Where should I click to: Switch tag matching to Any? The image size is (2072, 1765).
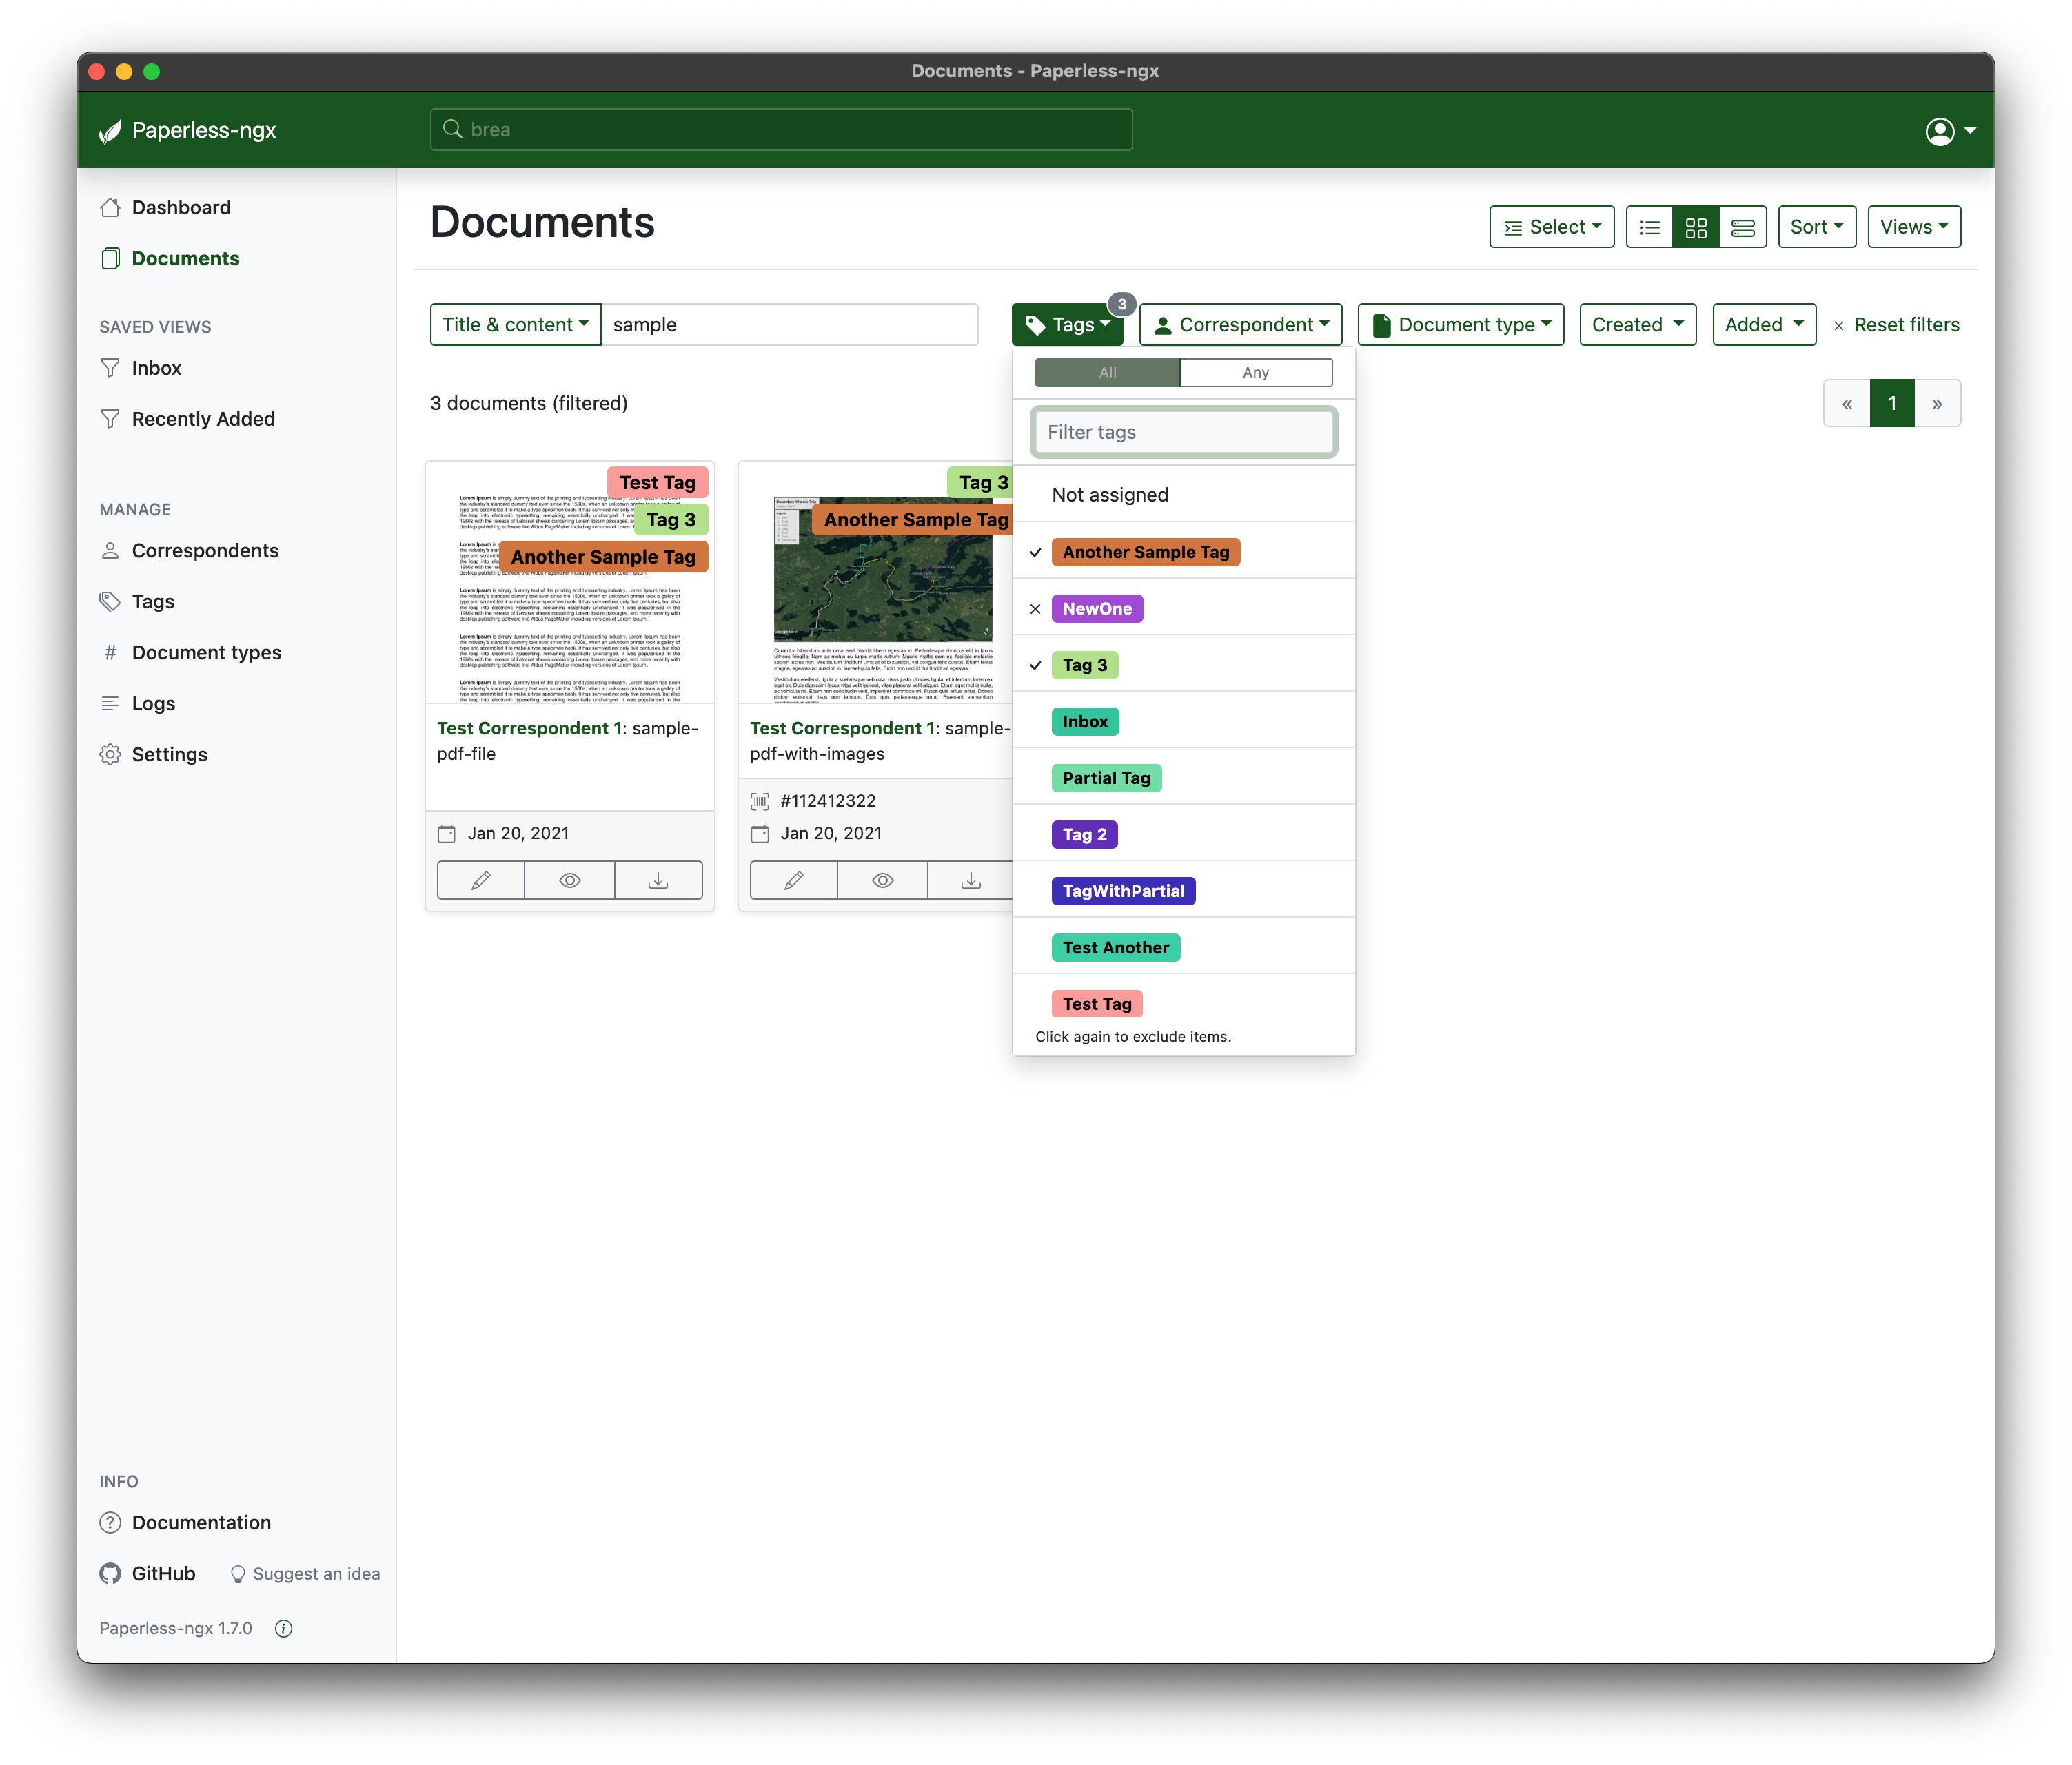pyautogui.click(x=1255, y=372)
